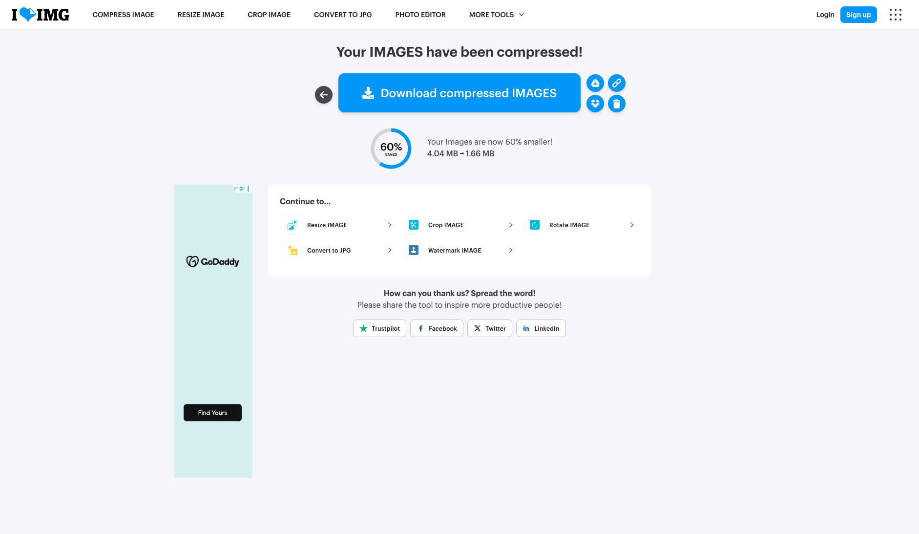Screen dimensions: 919x534
Task: Click chevron next to Rotate IMAGE
Action: click(632, 225)
